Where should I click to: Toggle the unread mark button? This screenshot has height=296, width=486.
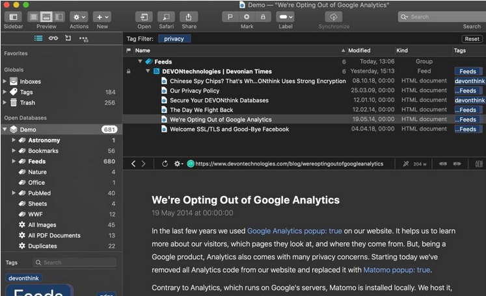click(x=247, y=17)
